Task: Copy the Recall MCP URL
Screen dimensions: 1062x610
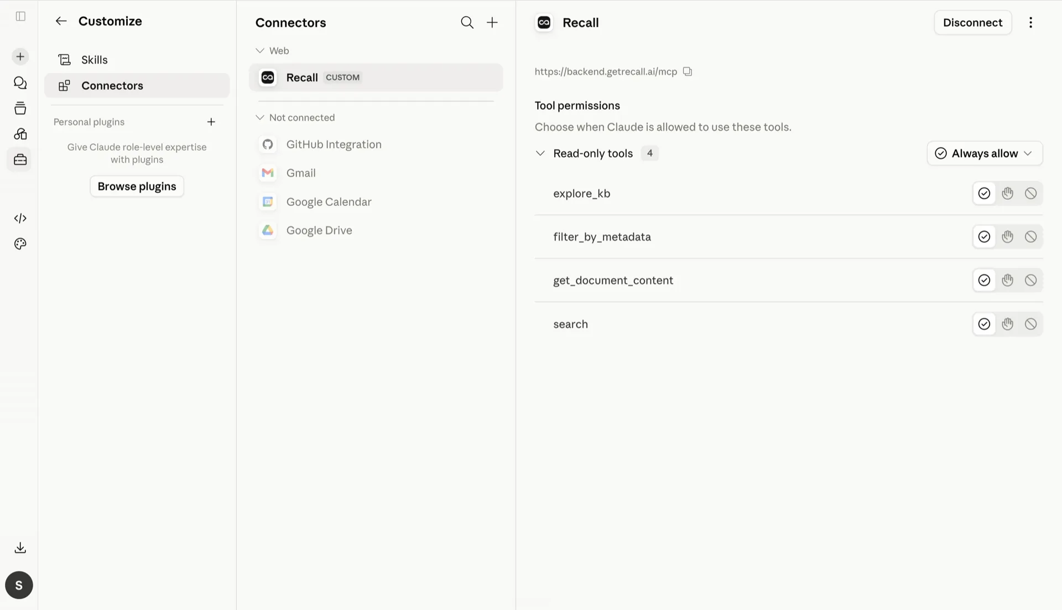Action: (688, 71)
